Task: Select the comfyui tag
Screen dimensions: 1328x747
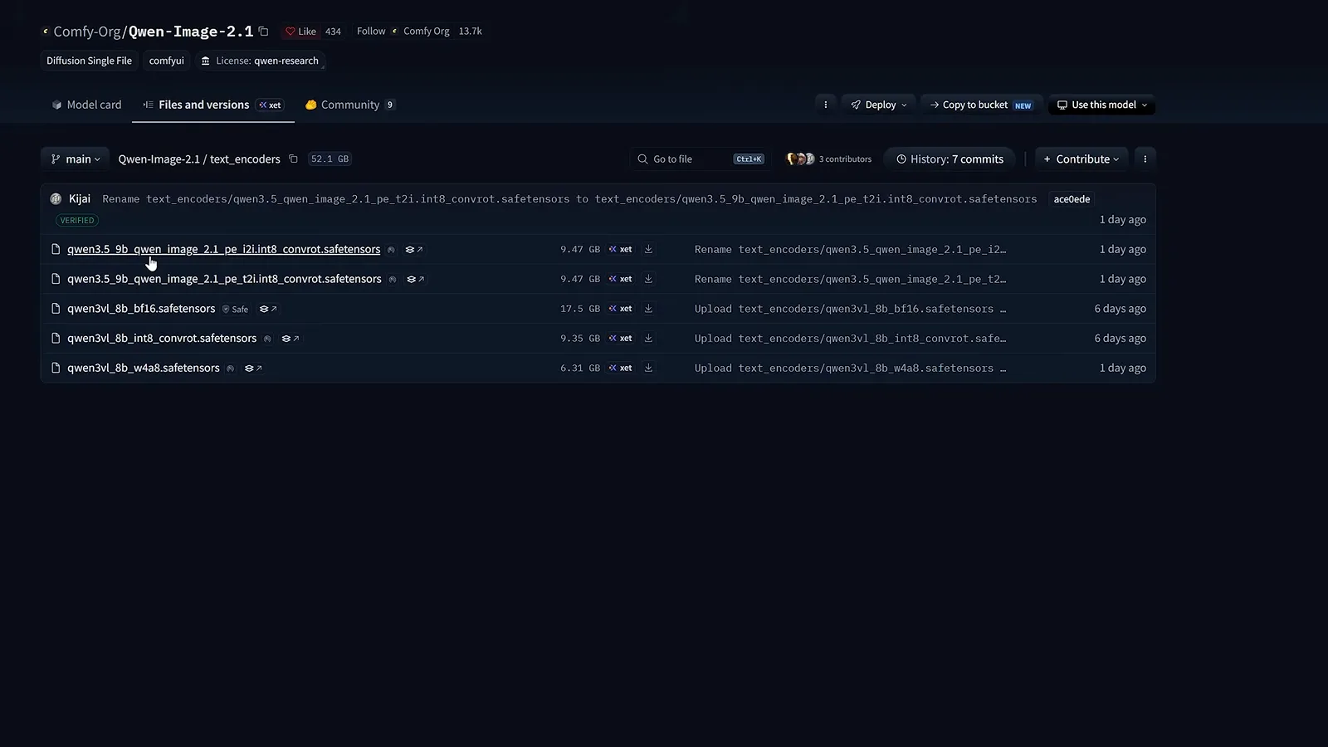Action: pyautogui.click(x=167, y=61)
